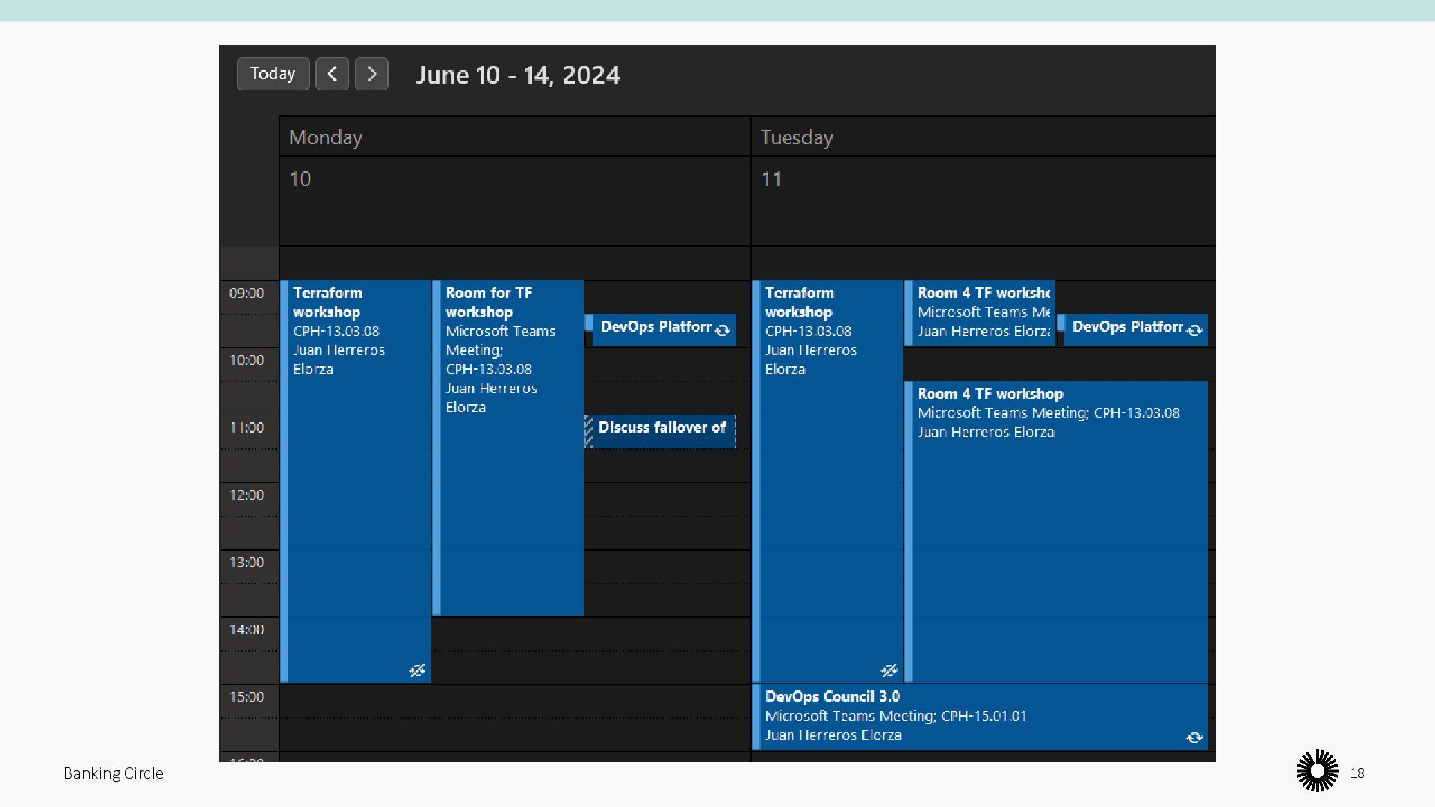Select the Monday day header
This screenshot has width=1435, height=807.
click(x=326, y=137)
